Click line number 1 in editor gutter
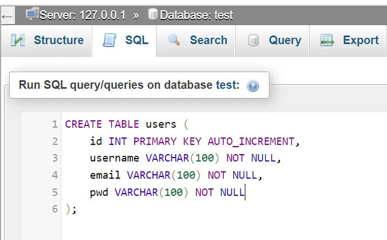The height and width of the screenshot is (240, 387). click(x=54, y=124)
